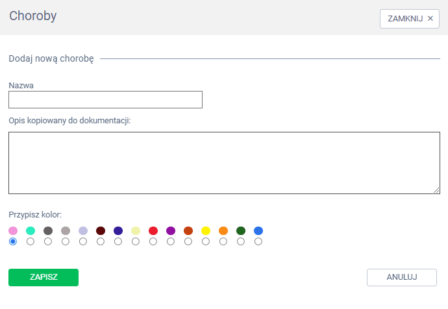448x309 pixels.
Task: Click the pale yellow color dot
Action: point(136,230)
